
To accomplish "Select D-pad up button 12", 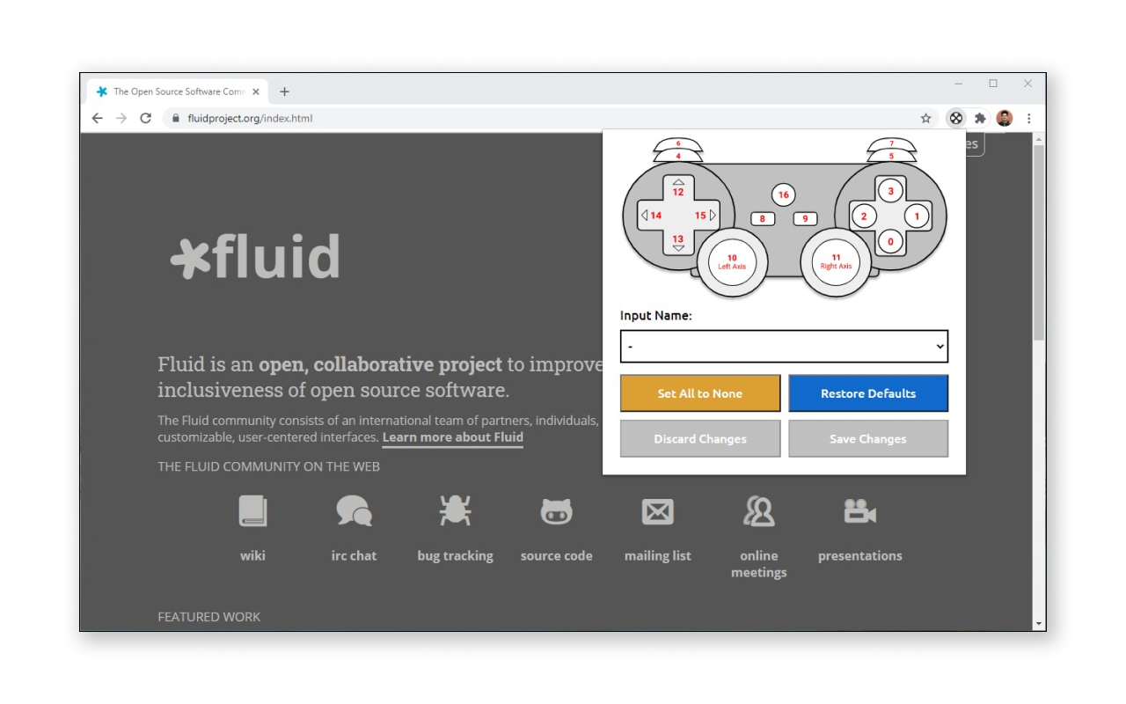I will 678,189.
